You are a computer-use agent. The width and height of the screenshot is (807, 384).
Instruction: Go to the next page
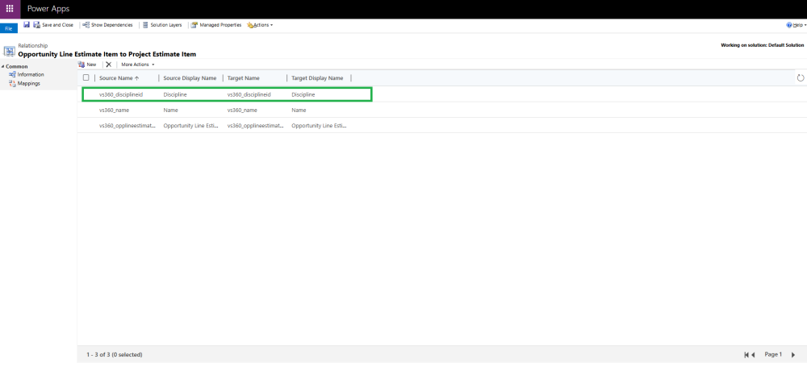tap(793, 355)
